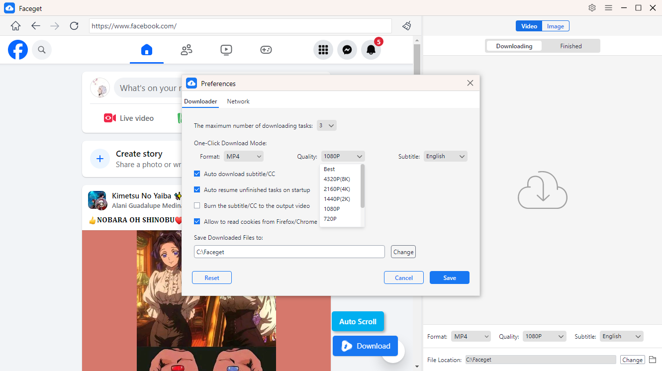Open the Facebook menu grid icon
The image size is (662, 371).
pos(323,50)
